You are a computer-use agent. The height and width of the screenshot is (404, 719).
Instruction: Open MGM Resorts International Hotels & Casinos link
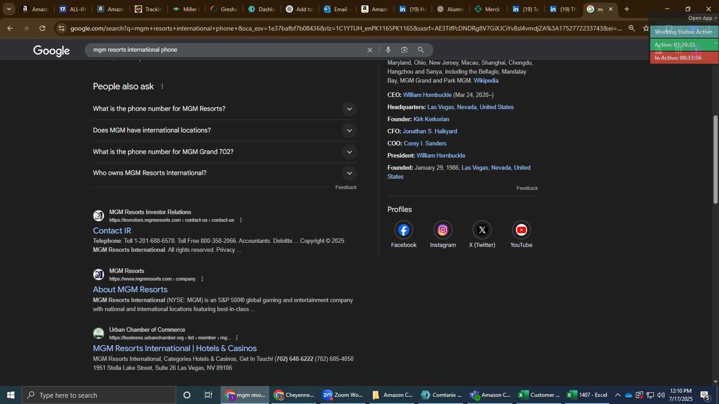tap(175, 348)
